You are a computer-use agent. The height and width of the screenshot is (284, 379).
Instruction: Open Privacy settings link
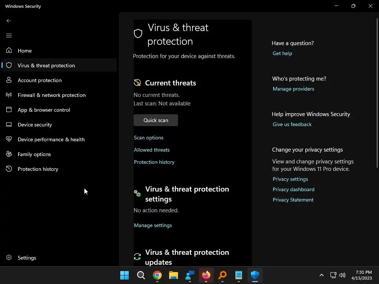point(290,179)
